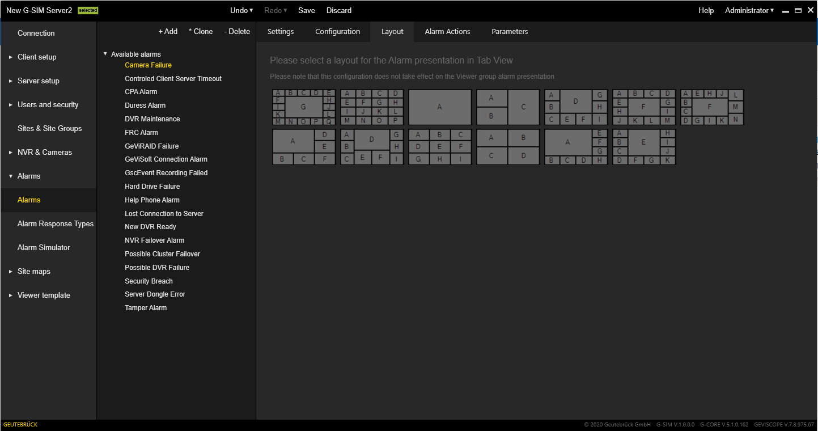
Task: Select the Tamper Alarm entry
Action: pyautogui.click(x=146, y=308)
